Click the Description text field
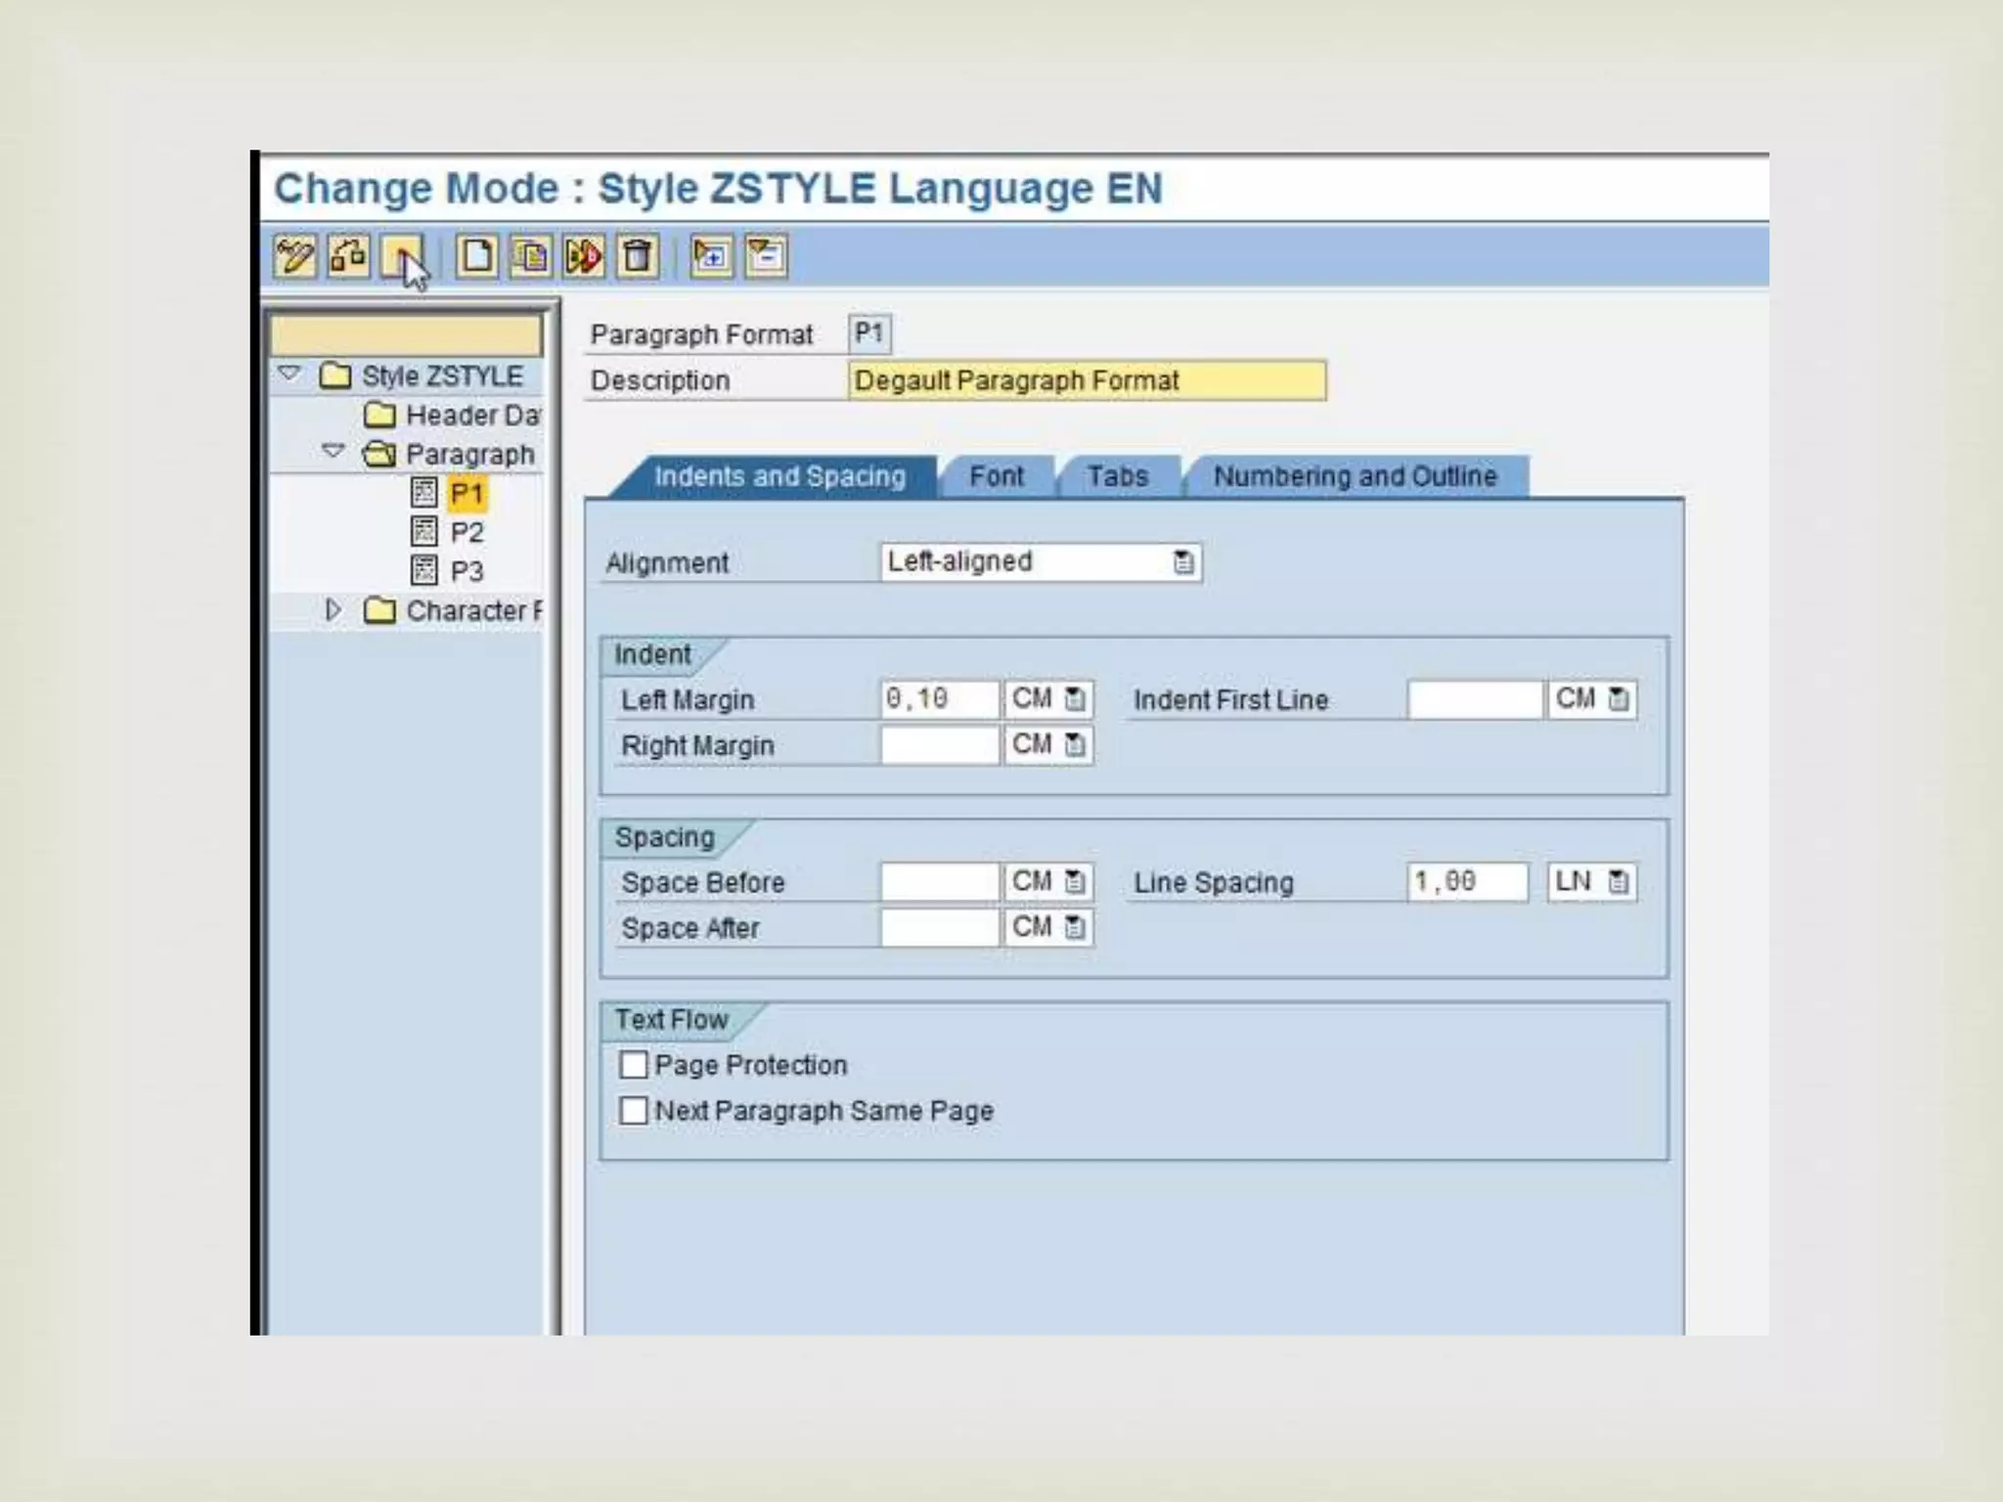The height and width of the screenshot is (1502, 2003). 1086,380
